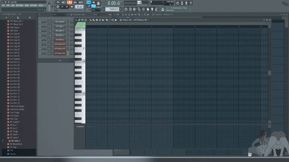The image size is (289, 162).
Task: Select the Select tool in Piano roll
Action: click(x=109, y=20)
